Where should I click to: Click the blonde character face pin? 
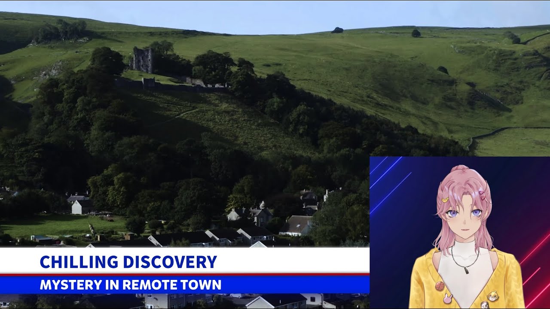(x=492, y=296)
